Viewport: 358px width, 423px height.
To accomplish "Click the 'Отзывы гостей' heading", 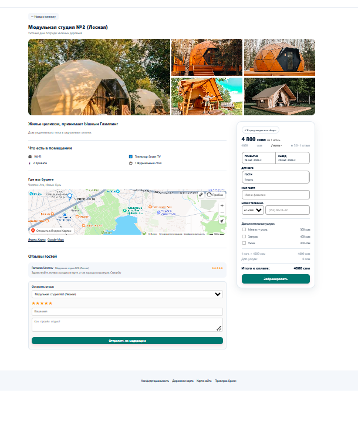I will (42, 257).
